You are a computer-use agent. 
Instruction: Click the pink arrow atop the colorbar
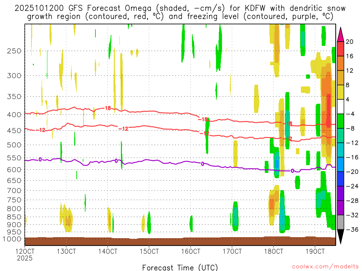tap(340, 34)
